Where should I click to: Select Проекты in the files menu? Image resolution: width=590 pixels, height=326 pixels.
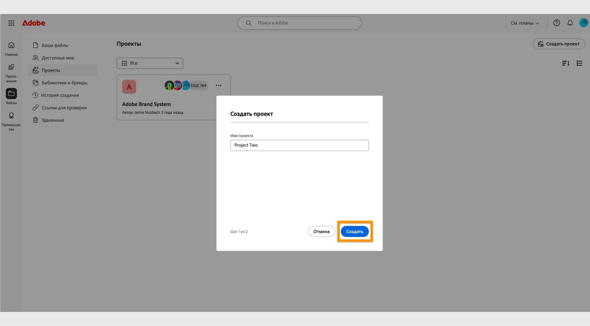63,70
